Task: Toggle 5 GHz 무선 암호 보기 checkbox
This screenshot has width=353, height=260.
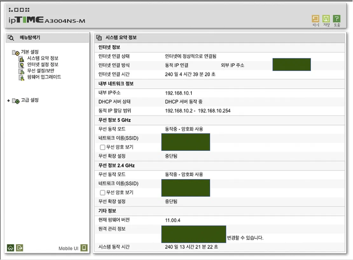Action: coord(102,147)
